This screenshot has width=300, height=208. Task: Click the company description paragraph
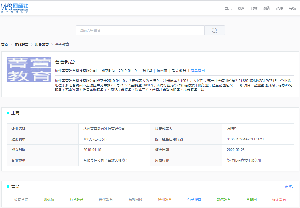(173, 85)
